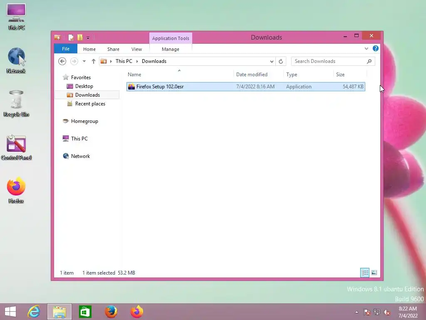Expand the address bar history dropdown
Image resolution: width=426 pixels, height=320 pixels.
[271, 61]
